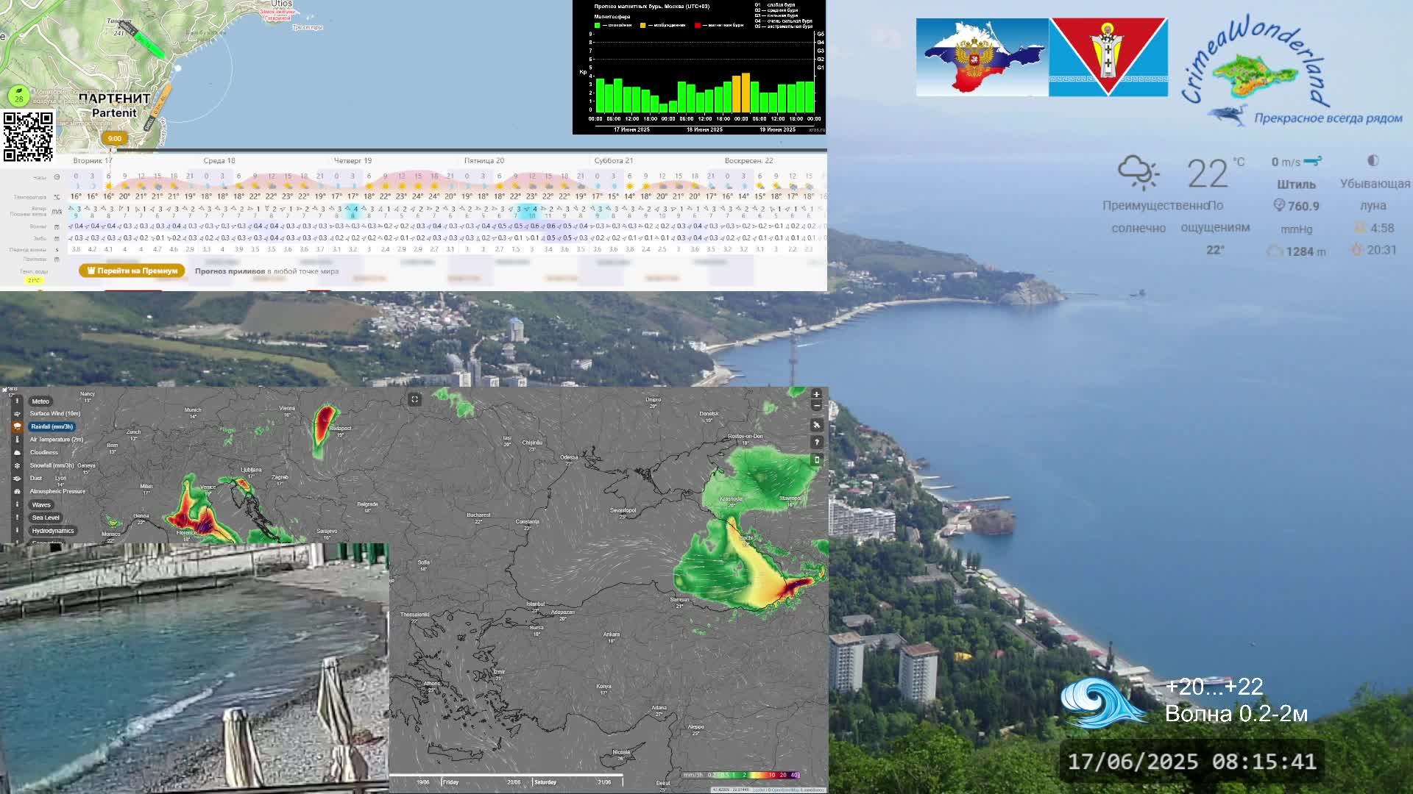The height and width of the screenshot is (794, 1413).
Task: Click the 9:00 time marker on Partenit map
Action: (114, 138)
